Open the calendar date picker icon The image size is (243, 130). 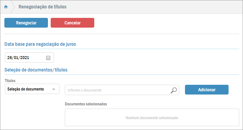[x=48, y=58]
